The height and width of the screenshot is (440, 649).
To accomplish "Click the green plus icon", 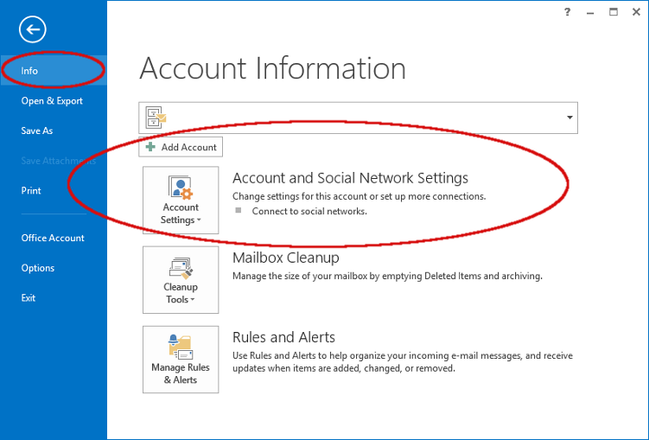I will coord(150,147).
